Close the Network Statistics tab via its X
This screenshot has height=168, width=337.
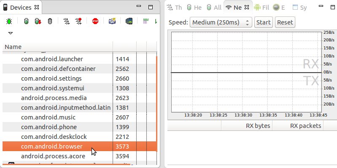pyautogui.click(x=247, y=7)
